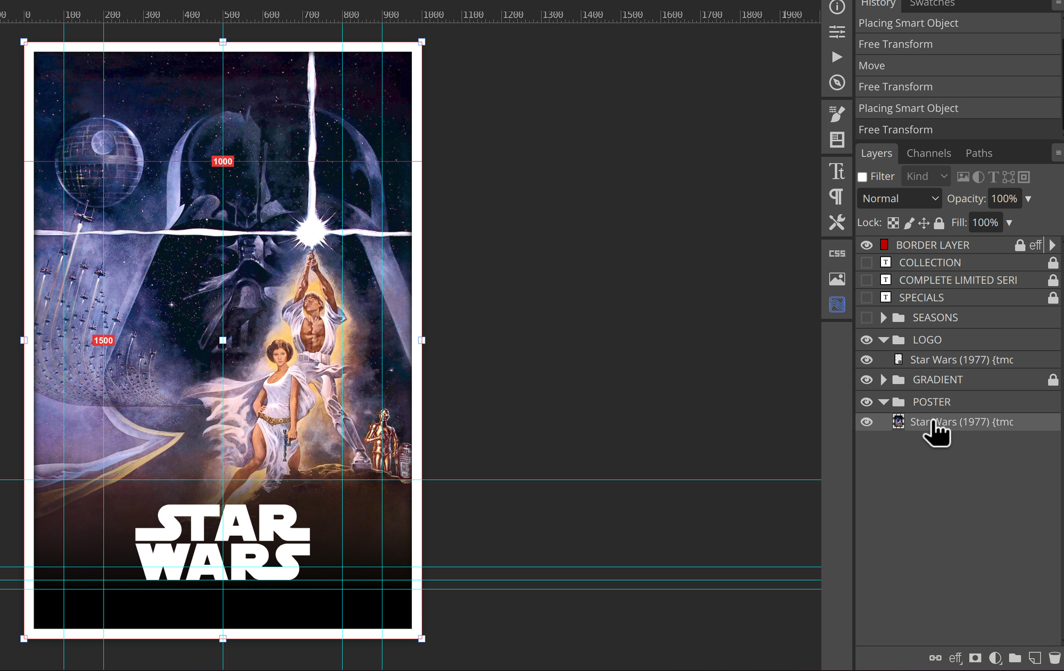Click the Delete layer trash icon

point(1054,658)
